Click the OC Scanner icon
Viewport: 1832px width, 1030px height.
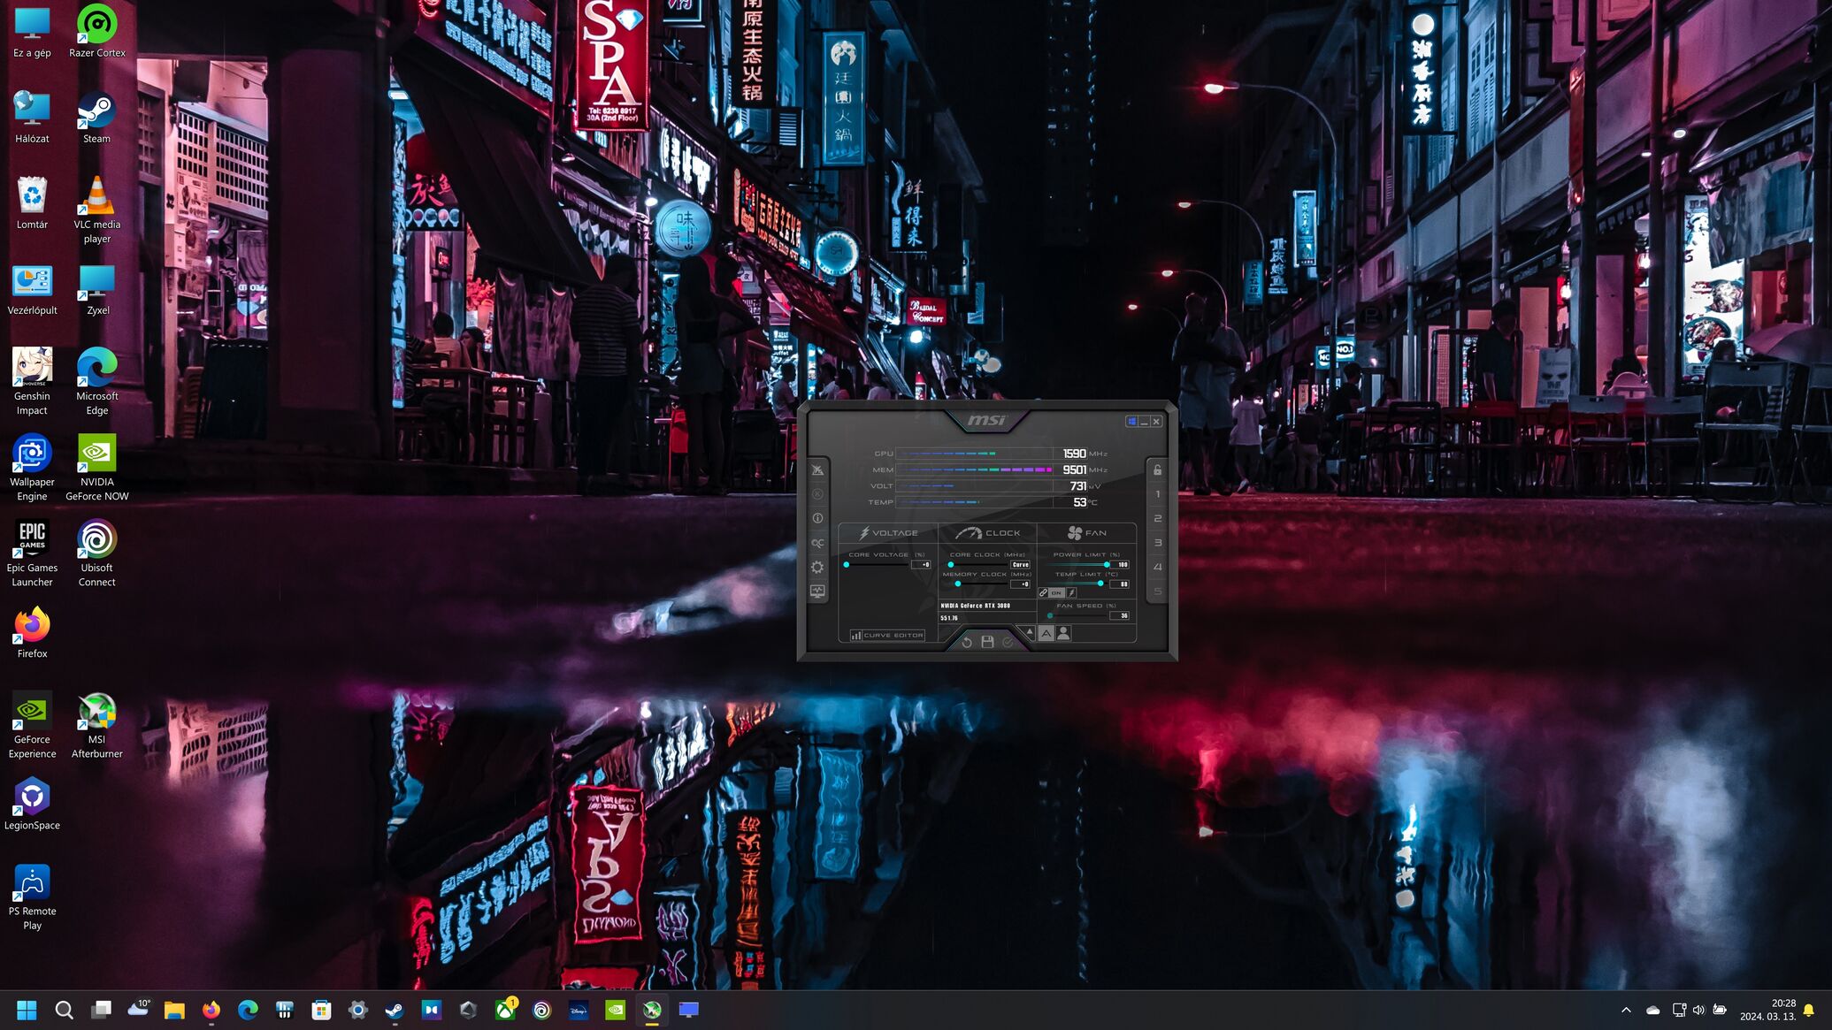(x=817, y=543)
